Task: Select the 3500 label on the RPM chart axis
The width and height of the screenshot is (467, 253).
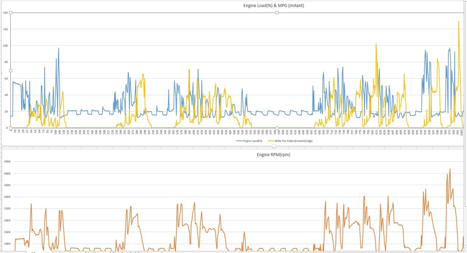Action: pyautogui.click(x=7, y=185)
